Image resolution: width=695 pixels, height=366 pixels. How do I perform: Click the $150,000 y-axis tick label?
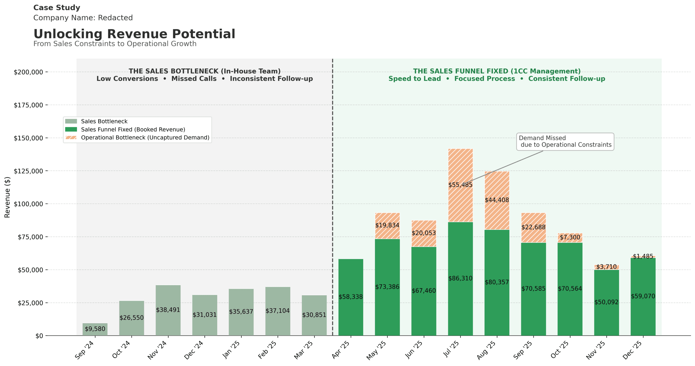coord(29,138)
